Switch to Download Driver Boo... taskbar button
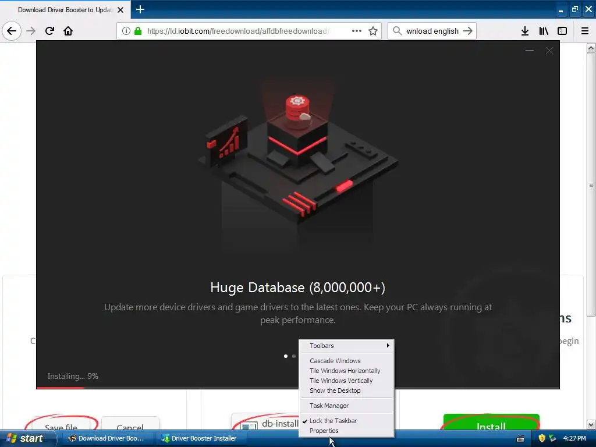 tap(107, 438)
